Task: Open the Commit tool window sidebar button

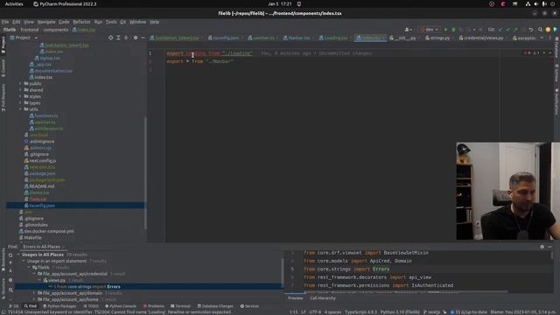Action: coord(3,68)
